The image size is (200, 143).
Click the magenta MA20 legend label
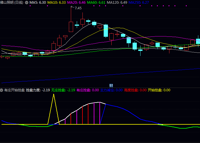(x=76, y=3)
